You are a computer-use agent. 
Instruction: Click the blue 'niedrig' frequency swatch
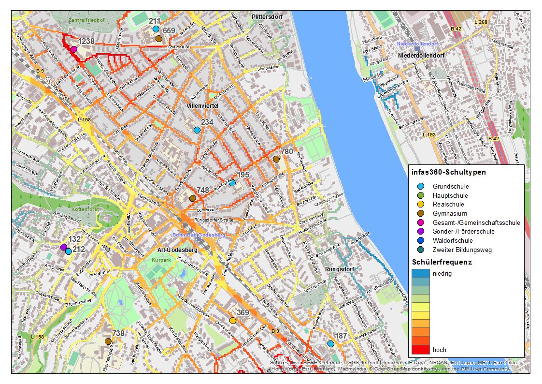[x=420, y=273]
